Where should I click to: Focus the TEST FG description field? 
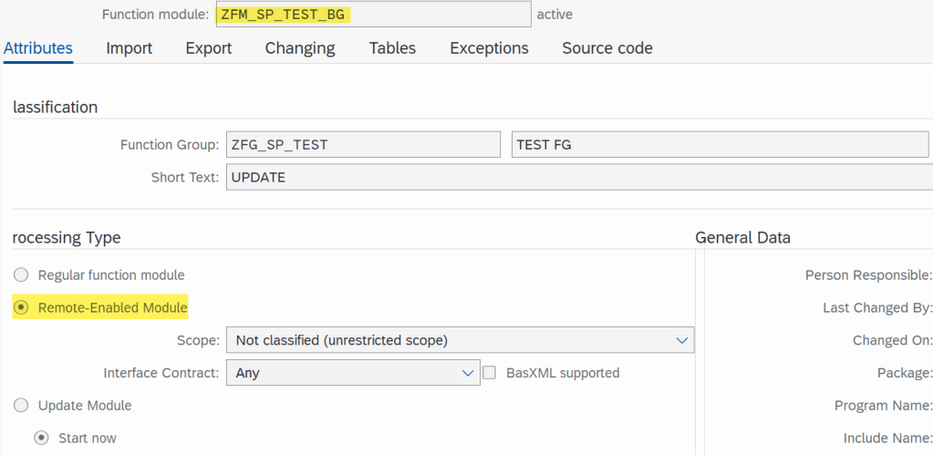tap(720, 145)
